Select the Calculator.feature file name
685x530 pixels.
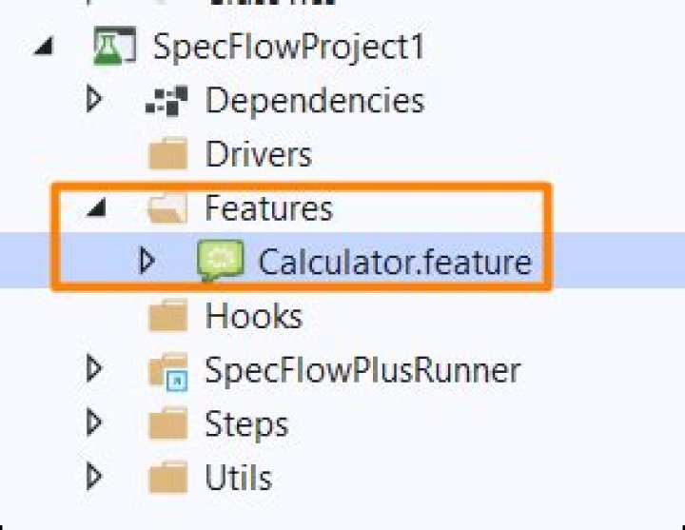tap(395, 262)
